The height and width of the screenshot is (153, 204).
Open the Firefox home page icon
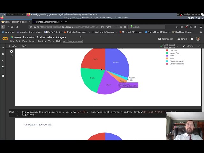[x=17, y=27]
